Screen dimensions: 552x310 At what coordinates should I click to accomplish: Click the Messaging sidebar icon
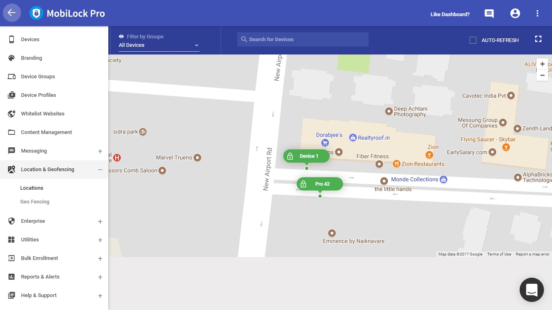pyautogui.click(x=12, y=151)
